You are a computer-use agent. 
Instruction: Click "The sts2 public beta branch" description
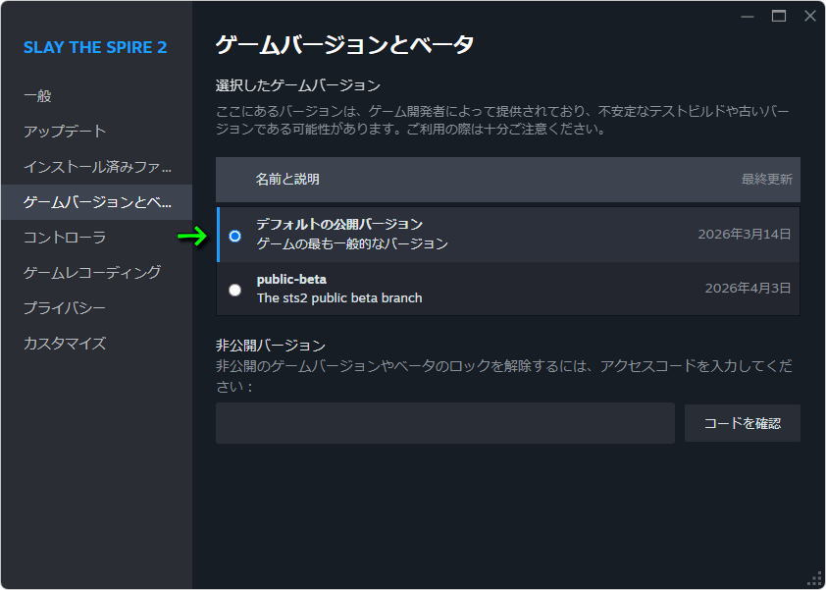point(339,297)
